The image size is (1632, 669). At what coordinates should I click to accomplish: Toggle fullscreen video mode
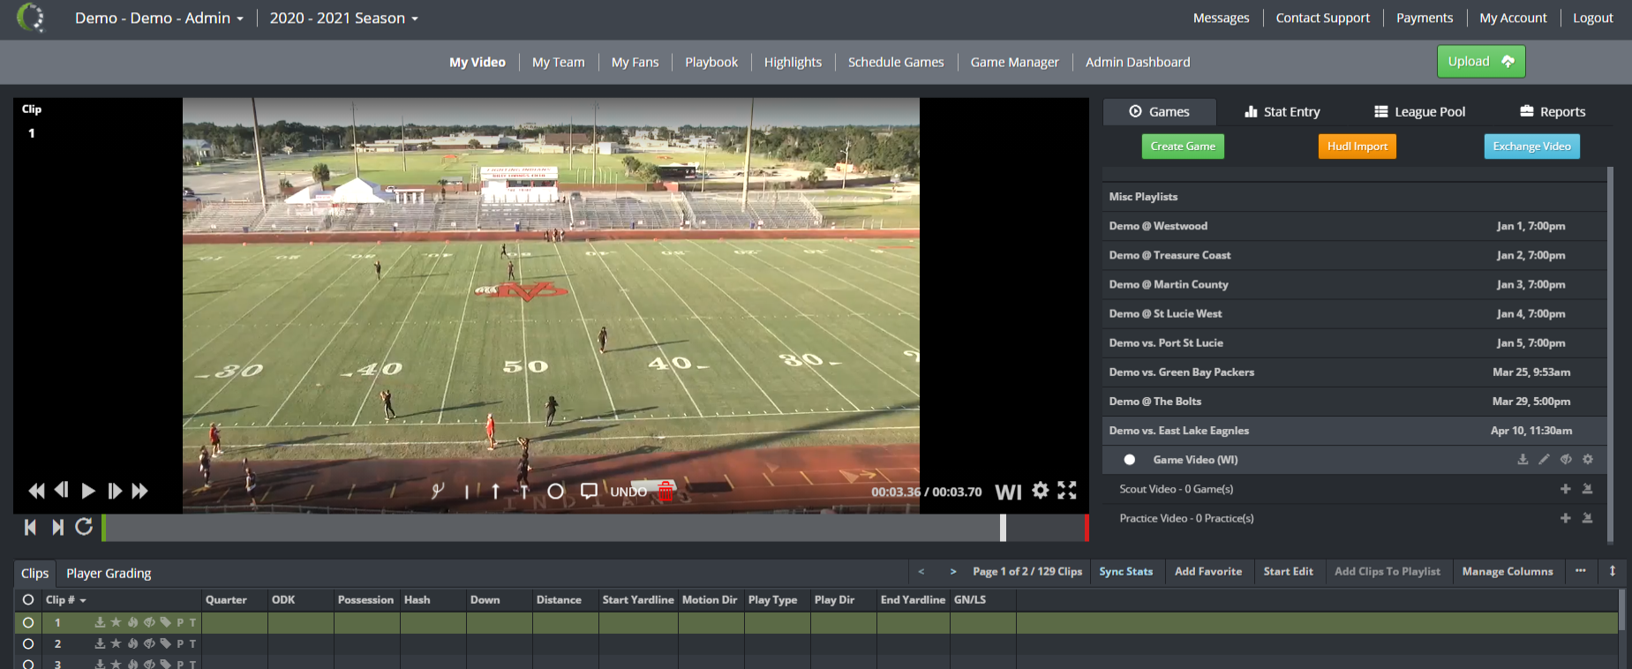1067,490
